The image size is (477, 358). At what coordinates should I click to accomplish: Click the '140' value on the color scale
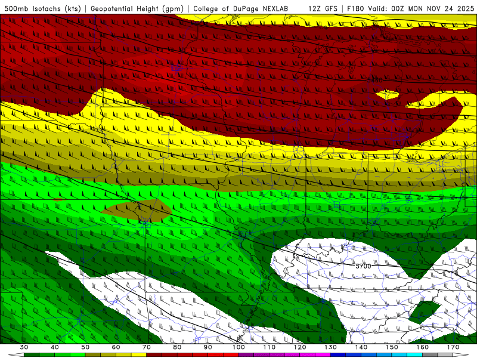click(361, 347)
